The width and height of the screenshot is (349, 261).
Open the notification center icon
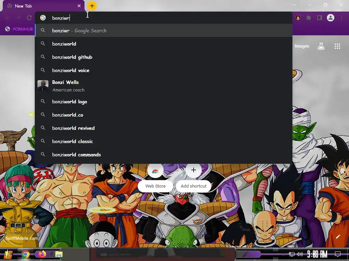(x=338, y=254)
